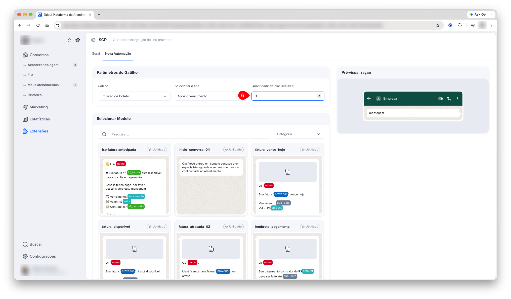Open the Marketing section
Screen dimensions: 511x299
(38, 107)
